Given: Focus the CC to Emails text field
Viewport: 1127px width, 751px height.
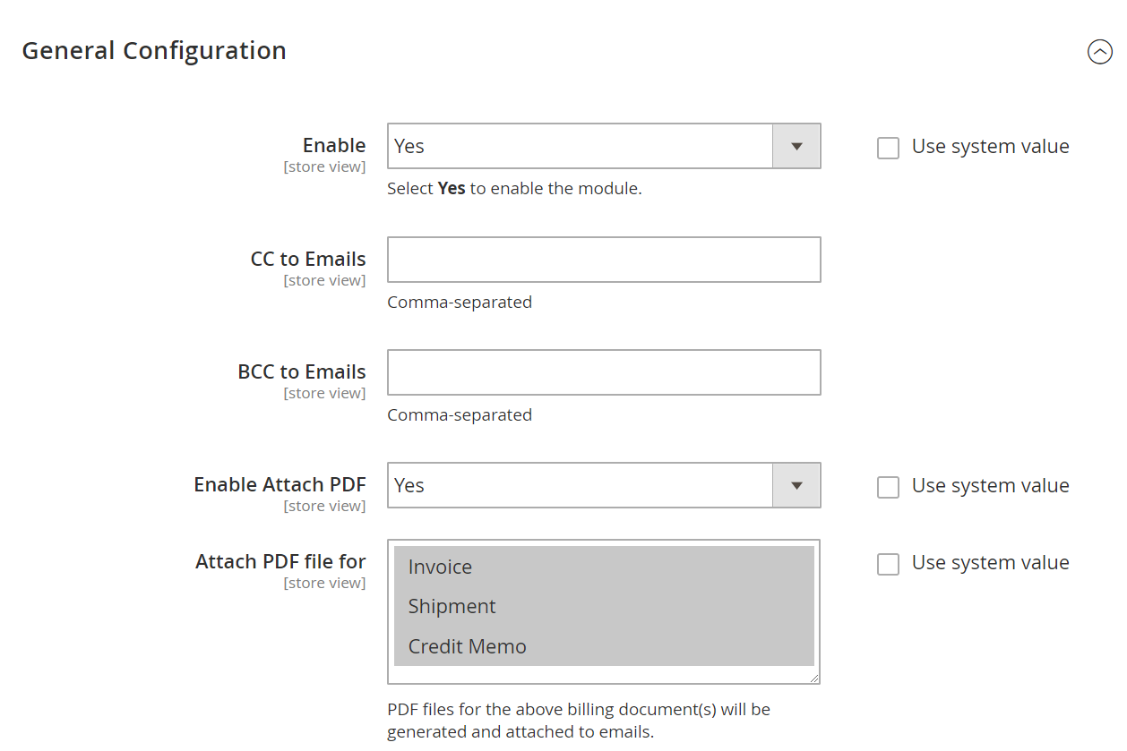Looking at the screenshot, I should (x=604, y=260).
